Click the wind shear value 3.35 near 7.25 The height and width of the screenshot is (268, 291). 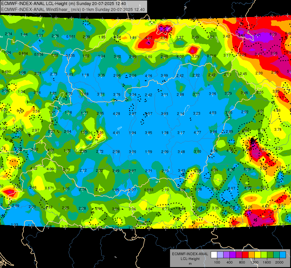tap(216, 208)
